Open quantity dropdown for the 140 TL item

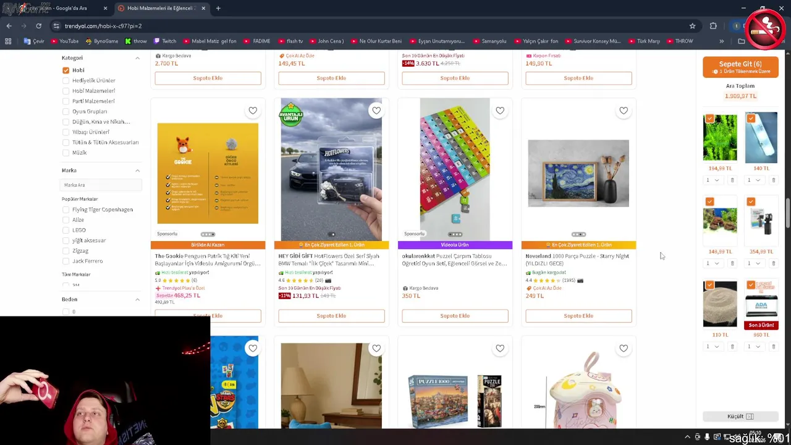pyautogui.click(x=753, y=180)
